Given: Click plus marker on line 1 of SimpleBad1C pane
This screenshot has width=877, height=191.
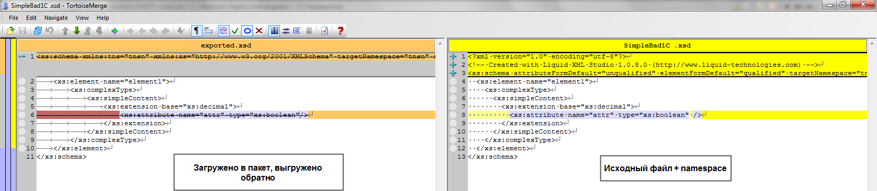Looking at the screenshot, I should (453, 56).
